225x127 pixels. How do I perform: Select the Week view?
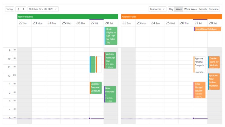pos(179,9)
